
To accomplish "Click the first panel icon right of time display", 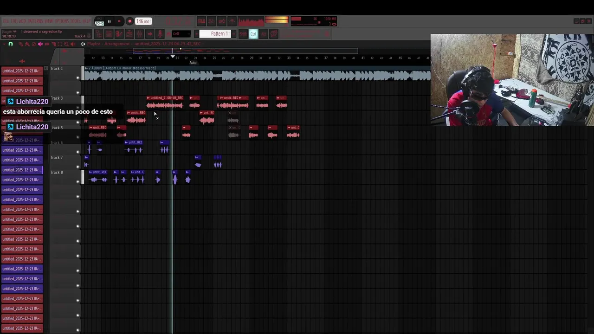I will [201, 21].
